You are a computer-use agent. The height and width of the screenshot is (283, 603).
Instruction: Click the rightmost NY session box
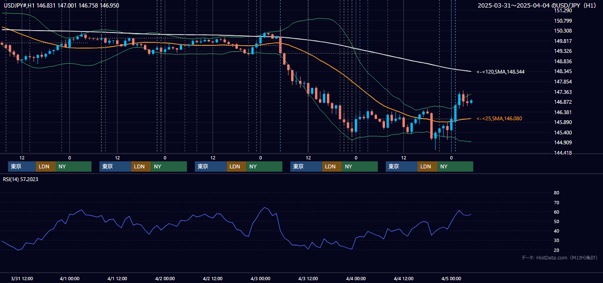455,166
